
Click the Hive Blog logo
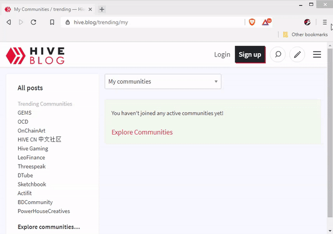pyautogui.click(x=35, y=55)
